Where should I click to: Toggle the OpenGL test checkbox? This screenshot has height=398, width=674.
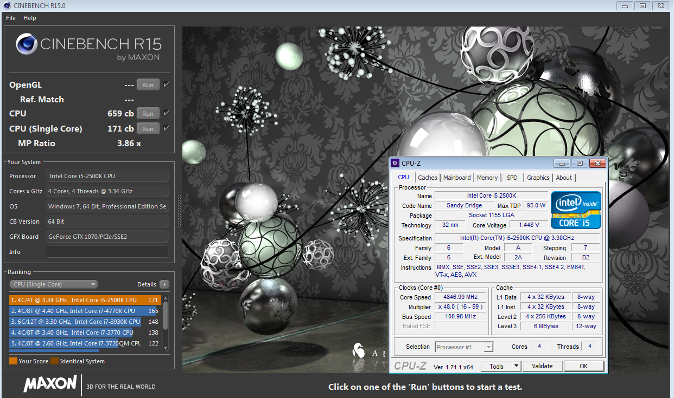[x=166, y=84]
